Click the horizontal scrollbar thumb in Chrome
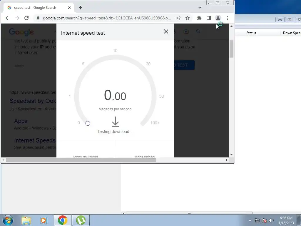 click(x=81, y=160)
